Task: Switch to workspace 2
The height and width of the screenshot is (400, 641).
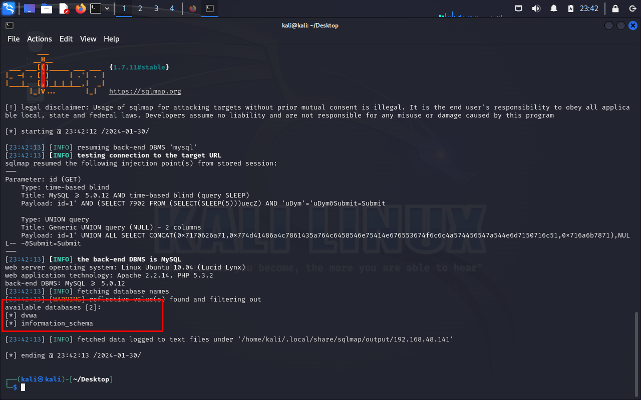Action: click(140, 8)
